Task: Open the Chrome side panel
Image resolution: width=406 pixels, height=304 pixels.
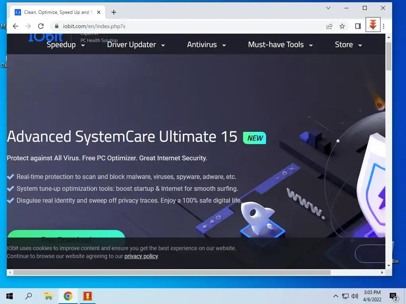Action: (x=358, y=26)
